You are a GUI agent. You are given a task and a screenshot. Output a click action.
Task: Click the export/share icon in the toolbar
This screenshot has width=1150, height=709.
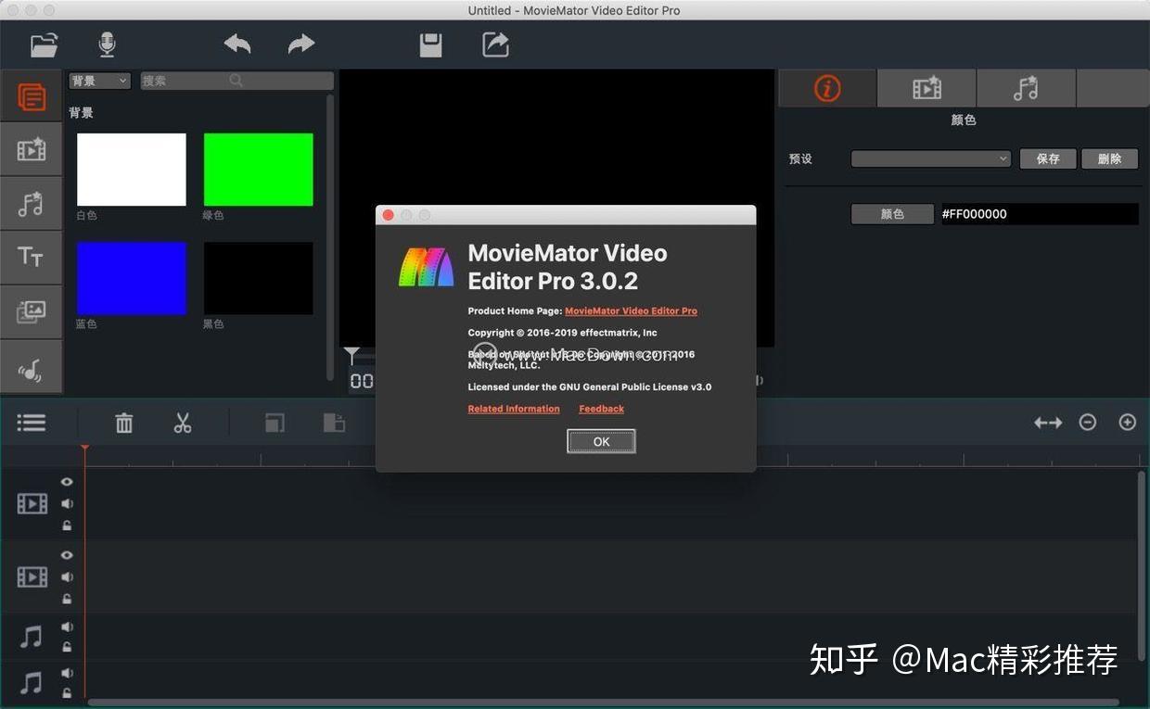click(x=494, y=44)
